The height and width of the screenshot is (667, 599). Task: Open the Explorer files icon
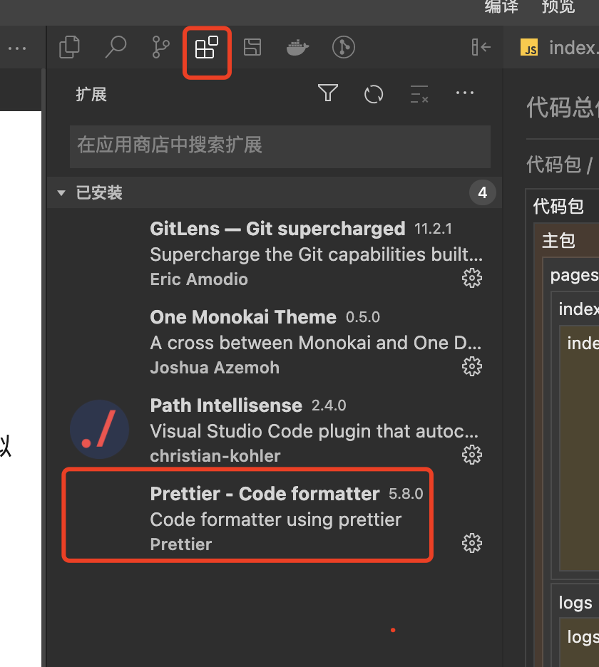(69, 47)
